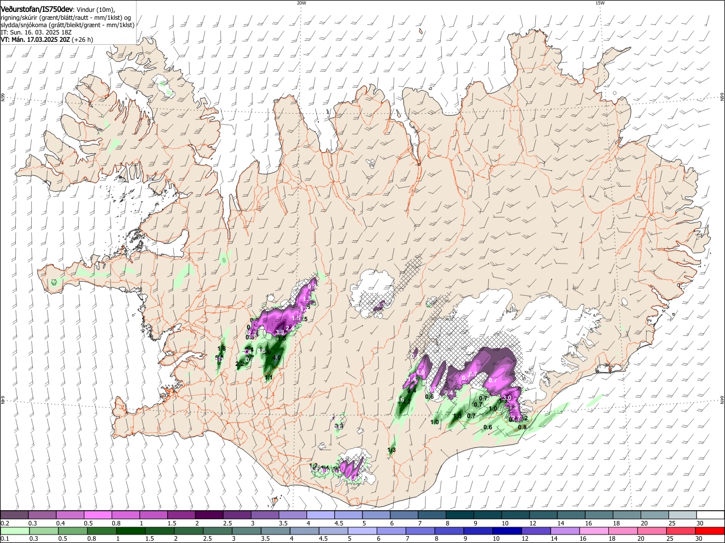
Task: Click the violet 14 swatch in bottom legend row
Action: point(565,531)
